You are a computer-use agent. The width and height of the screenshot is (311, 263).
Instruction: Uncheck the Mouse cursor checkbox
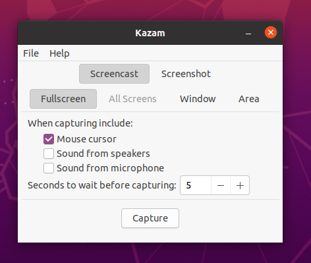[49, 139]
